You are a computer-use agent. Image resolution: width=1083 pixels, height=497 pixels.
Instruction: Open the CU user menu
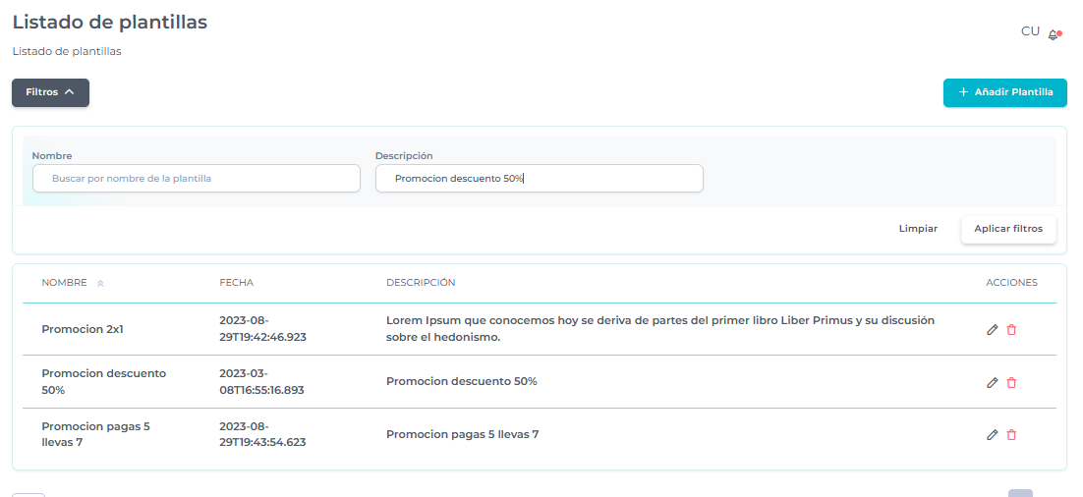pos(1030,31)
